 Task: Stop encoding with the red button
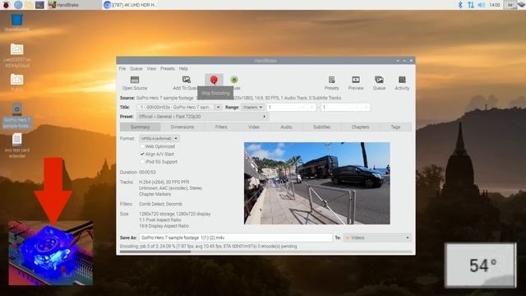(214, 80)
